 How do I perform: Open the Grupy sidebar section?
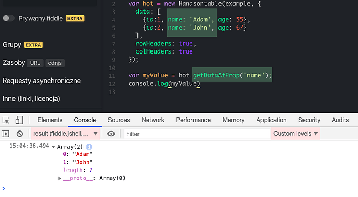(12, 45)
